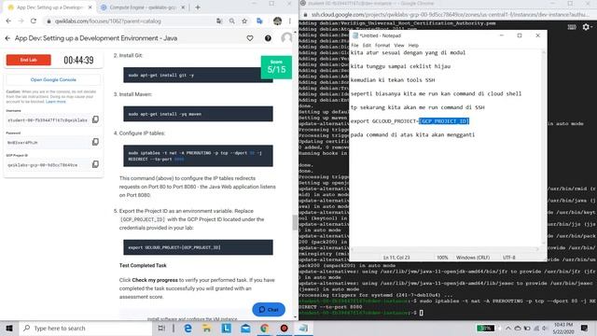Open Windows Start menu
Image resolution: width=597 pixels, height=336 pixels.
click(x=9, y=328)
